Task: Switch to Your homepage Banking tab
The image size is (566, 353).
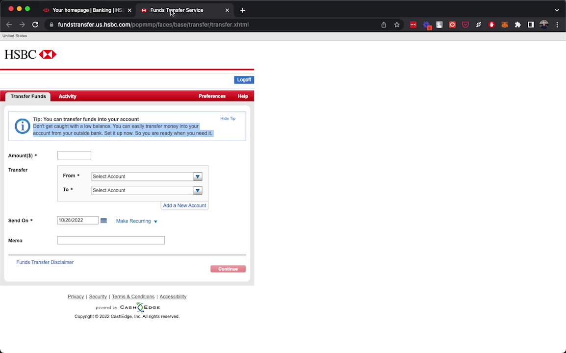Action: [x=88, y=10]
